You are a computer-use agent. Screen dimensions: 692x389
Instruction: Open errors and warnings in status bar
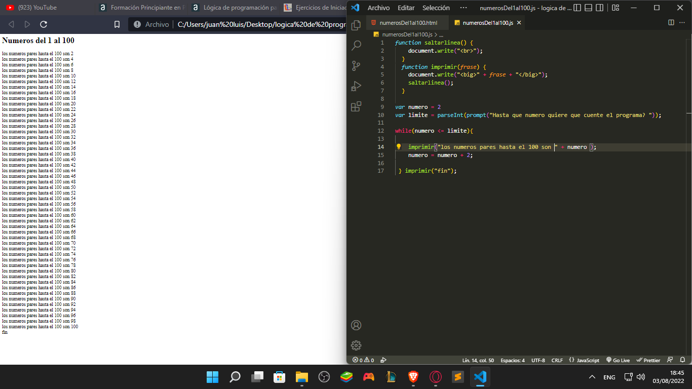click(363, 360)
